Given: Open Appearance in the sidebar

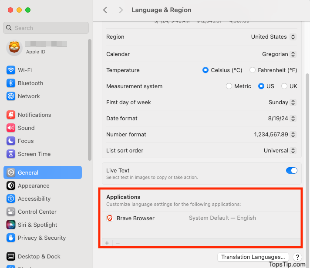Looking at the screenshot, I should (34, 185).
